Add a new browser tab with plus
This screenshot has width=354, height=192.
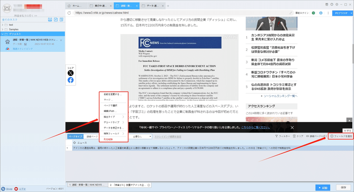168,6
